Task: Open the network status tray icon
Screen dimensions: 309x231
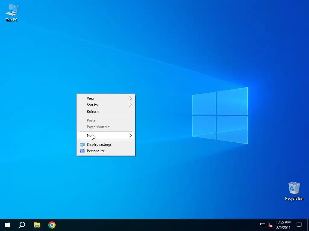Action: click(x=263, y=225)
